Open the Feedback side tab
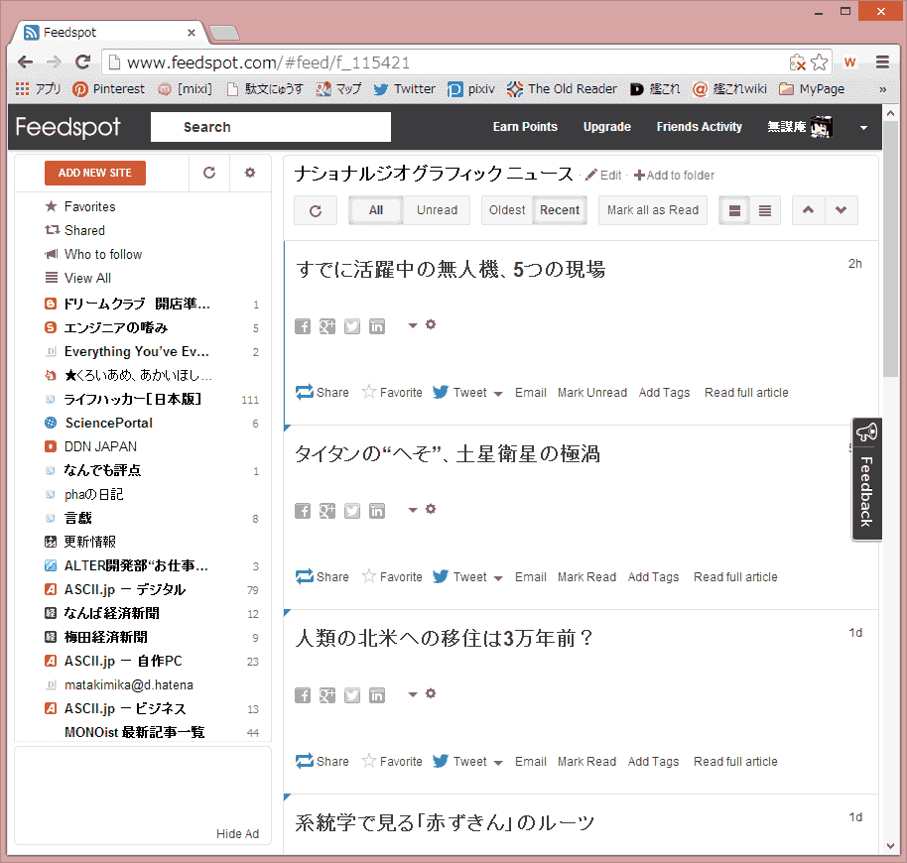 [866, 479]
